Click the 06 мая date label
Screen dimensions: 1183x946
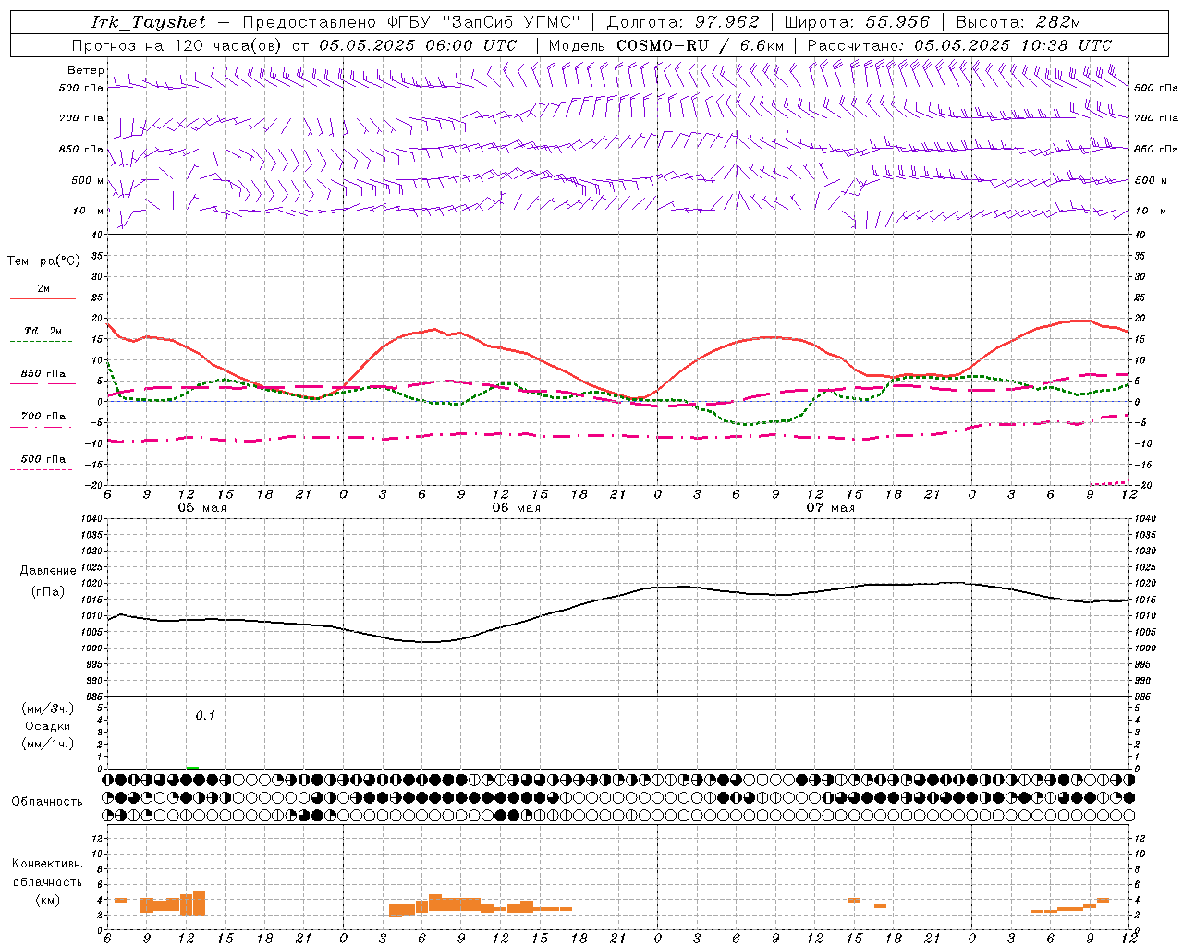tap(517, 508)
